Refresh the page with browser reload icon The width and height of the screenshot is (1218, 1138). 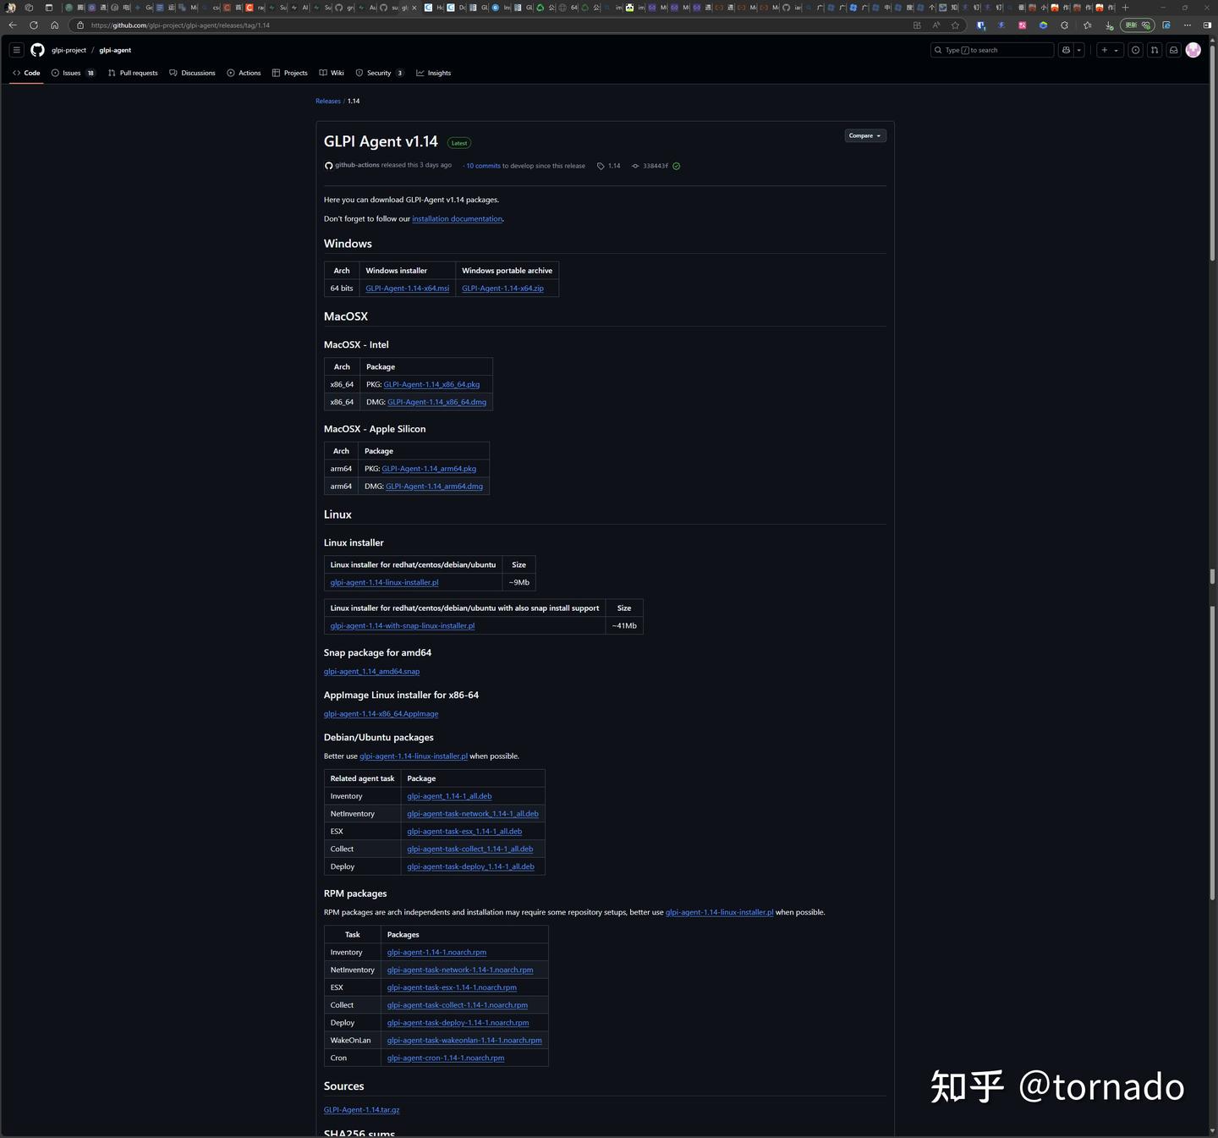33,25
